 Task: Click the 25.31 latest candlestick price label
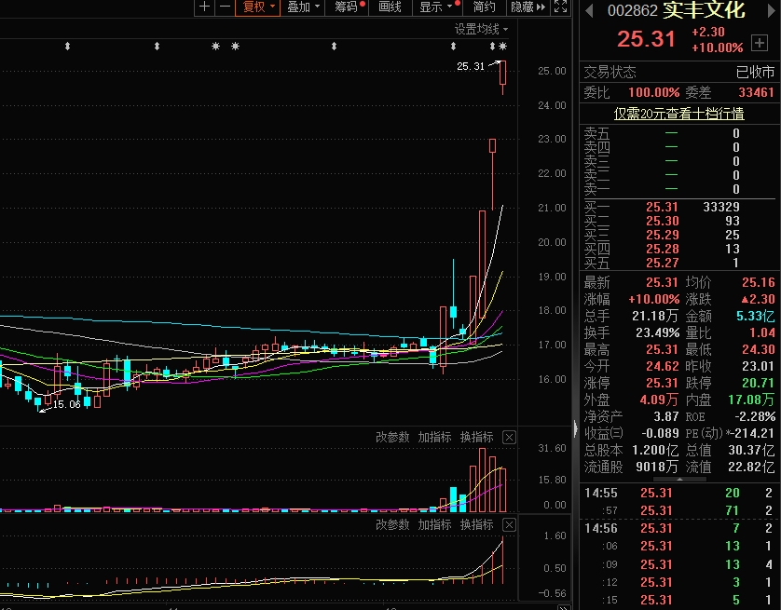[x=472, y=66]
